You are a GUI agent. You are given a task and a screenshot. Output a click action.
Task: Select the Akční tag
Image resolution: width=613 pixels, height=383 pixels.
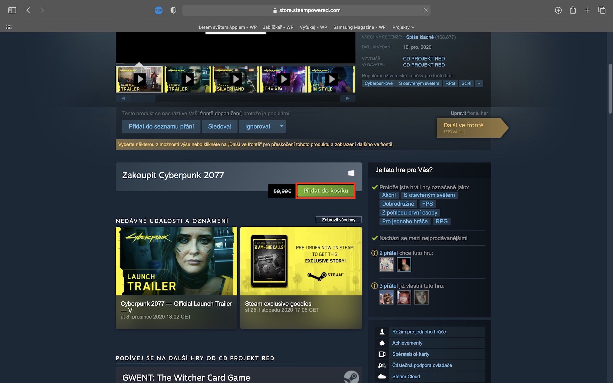click(x=389, y=195)
